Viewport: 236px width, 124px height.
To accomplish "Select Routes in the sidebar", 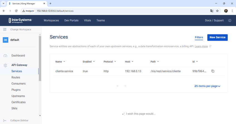I will pyautogui.click(x=16, y=77).
